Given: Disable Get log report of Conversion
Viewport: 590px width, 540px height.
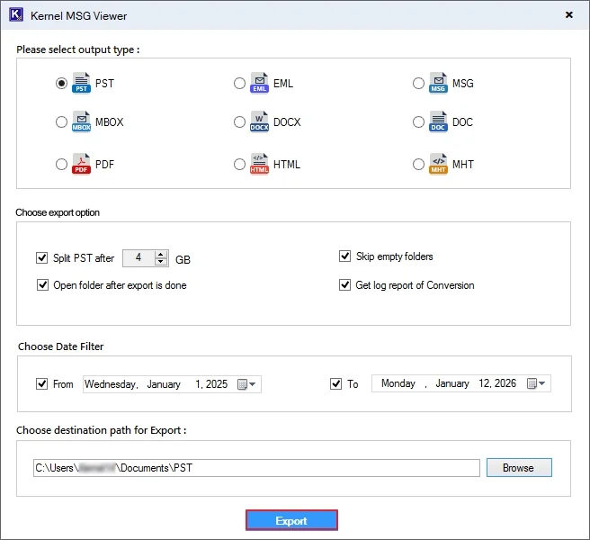Looking at the screenshot, I should [344, 284].
